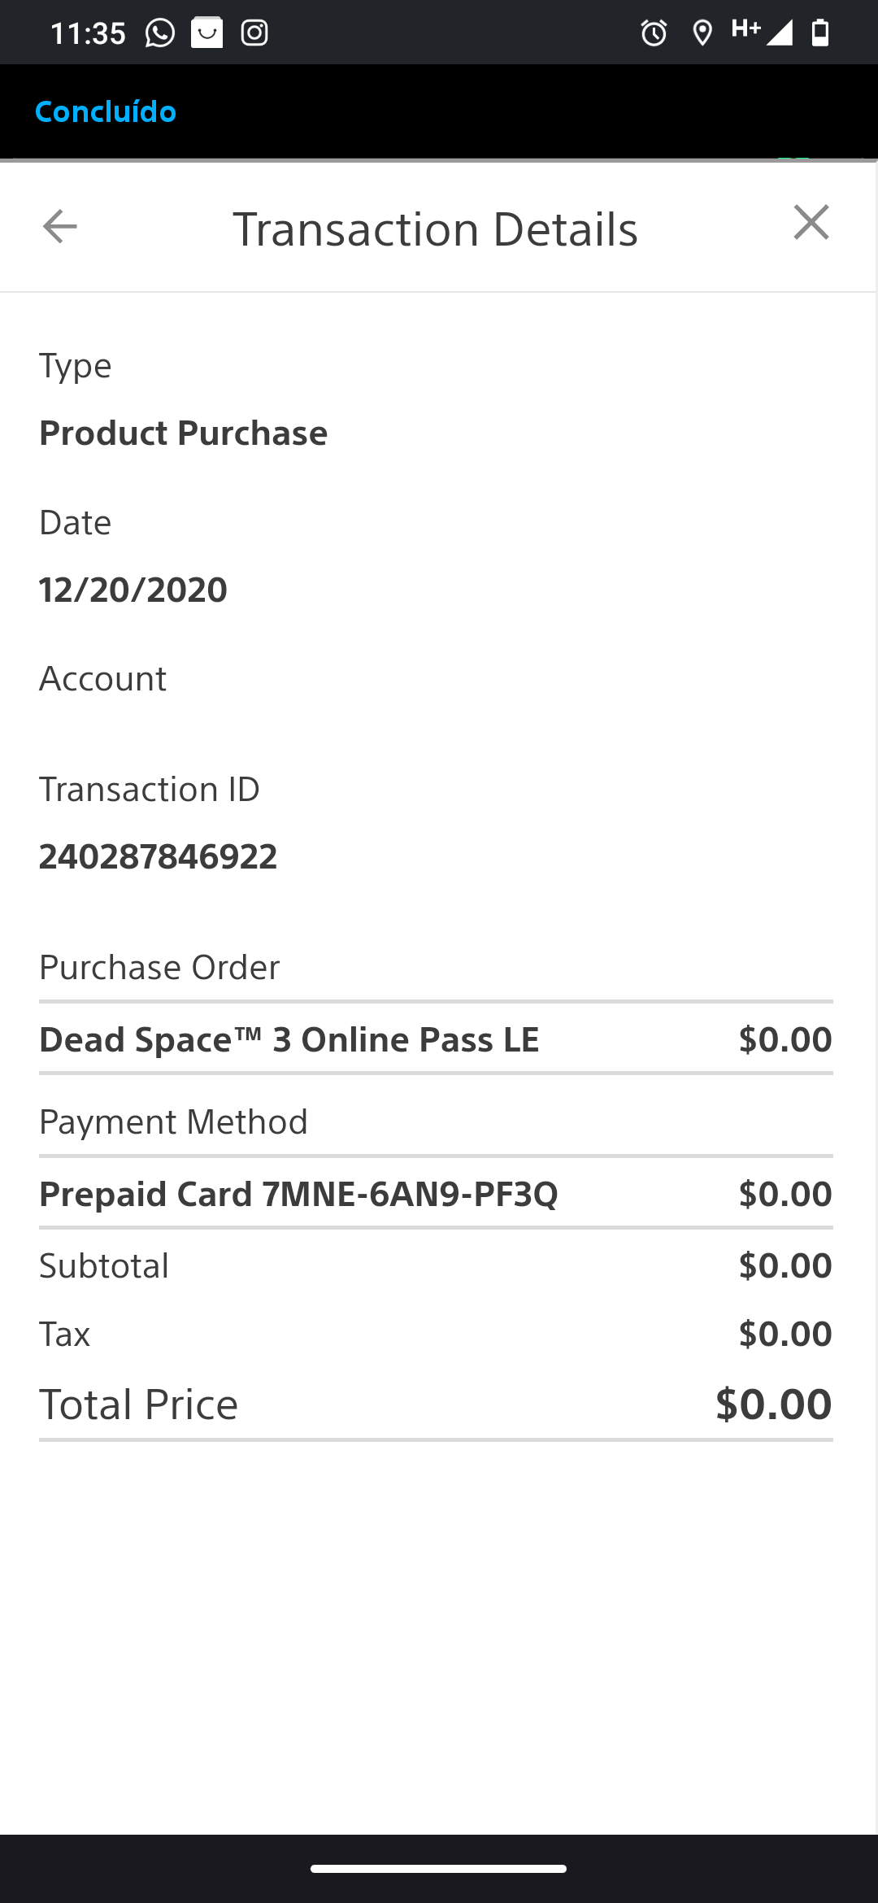This screenshot has width=878, height=1903.
Task: Tap the Subtotal amount row
Action: 436,1265
